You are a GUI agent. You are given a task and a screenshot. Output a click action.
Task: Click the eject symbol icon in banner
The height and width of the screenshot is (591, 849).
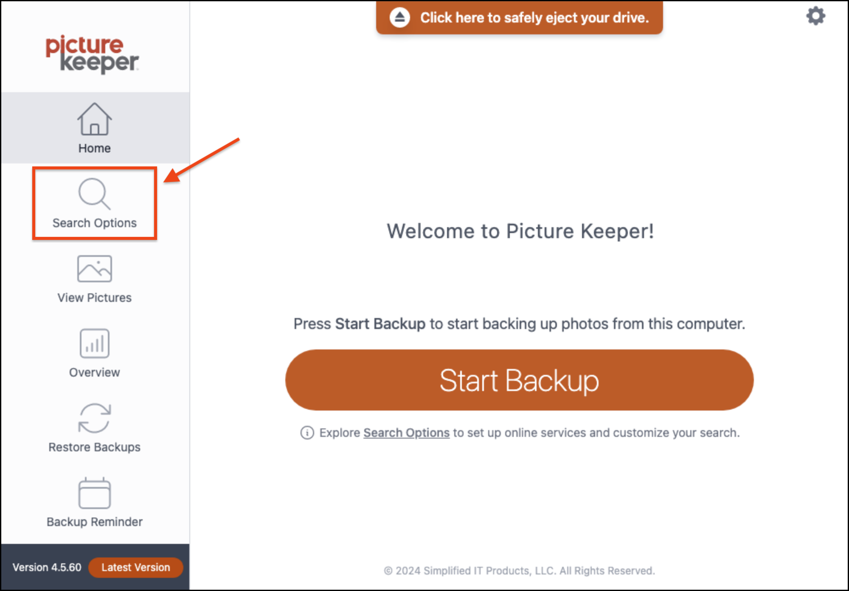tap(399, 17)
